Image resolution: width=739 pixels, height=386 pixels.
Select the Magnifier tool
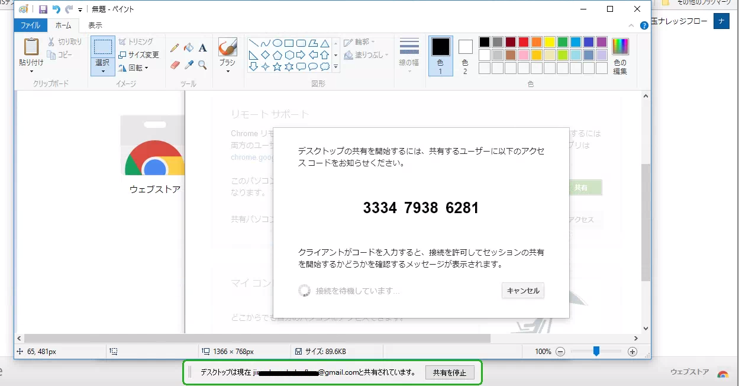pyautogui.click(x=202, y=65)
